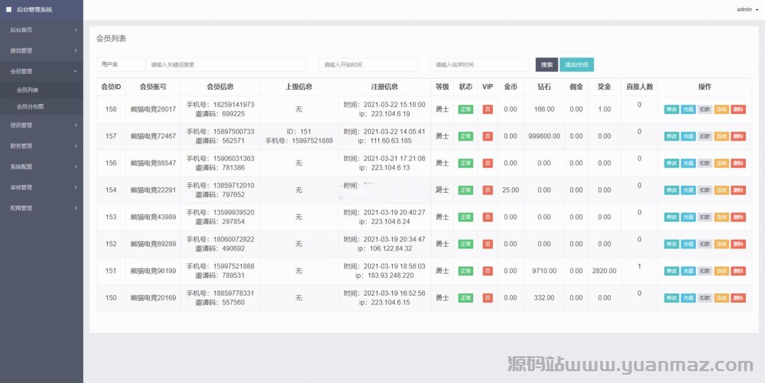
Task: Click the red 否 VIP badge for member 151
Action: pyautogui.click(x=488, y=271)
